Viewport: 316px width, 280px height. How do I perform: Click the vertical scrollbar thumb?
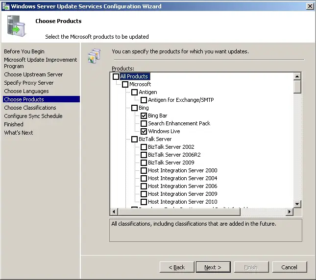pyautogui.click(x=297, y=87)
